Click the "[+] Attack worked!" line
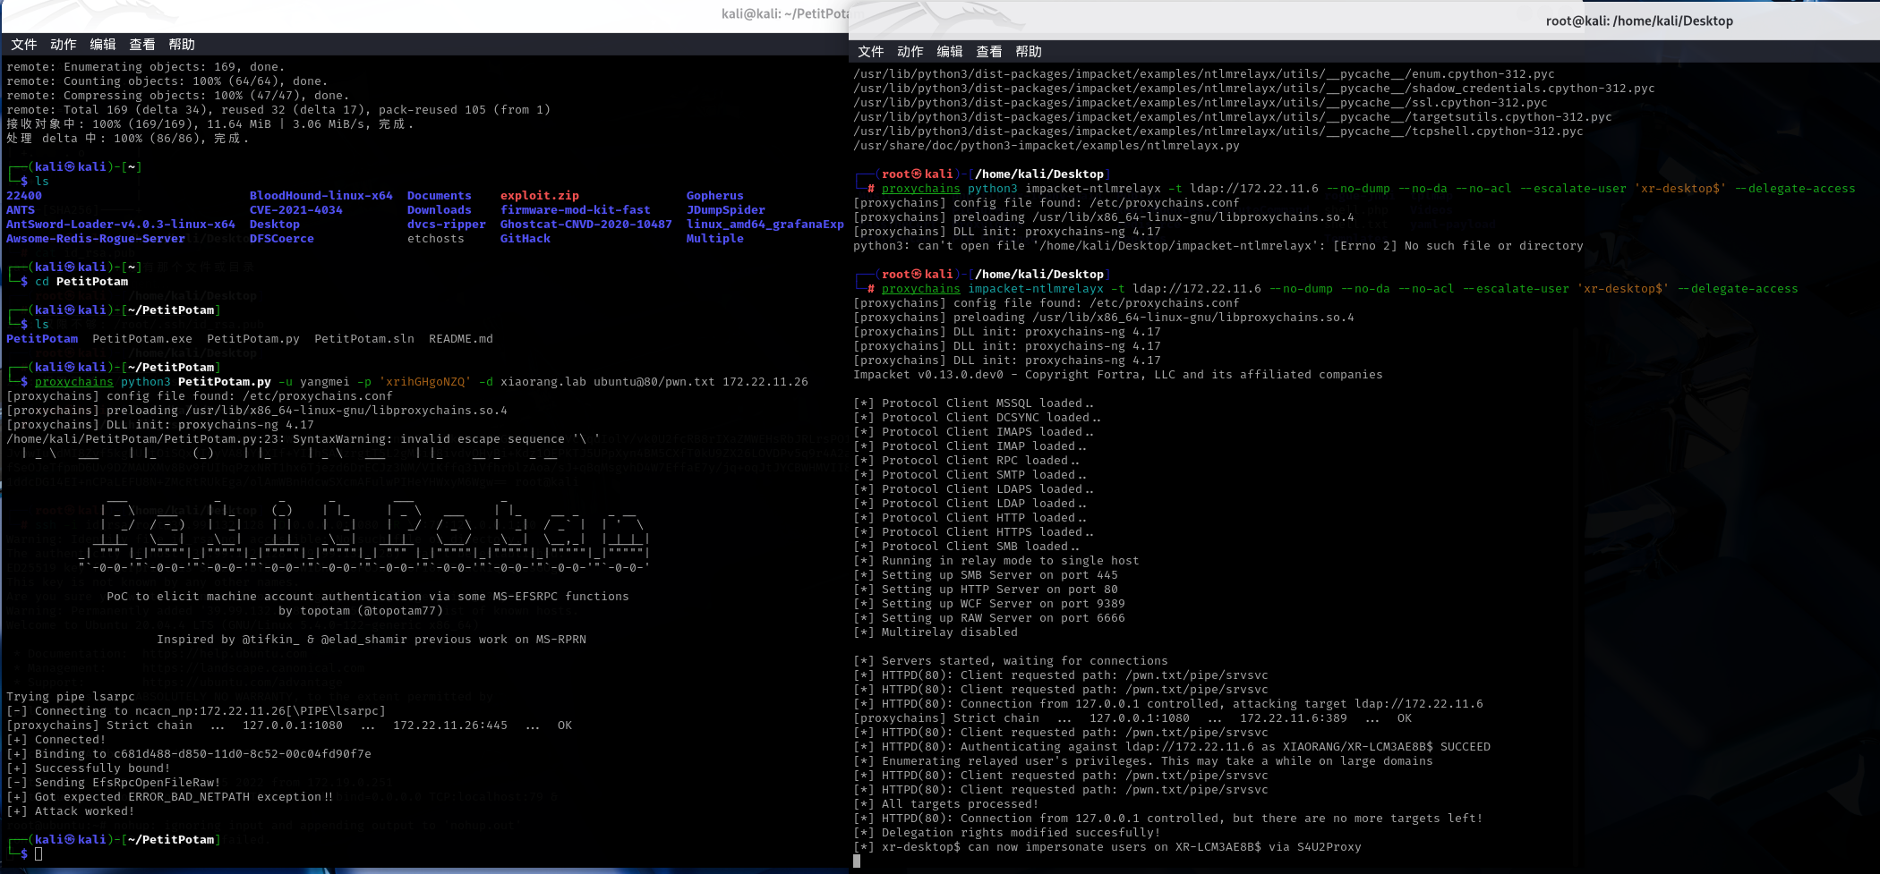 [x=71, y=811]
